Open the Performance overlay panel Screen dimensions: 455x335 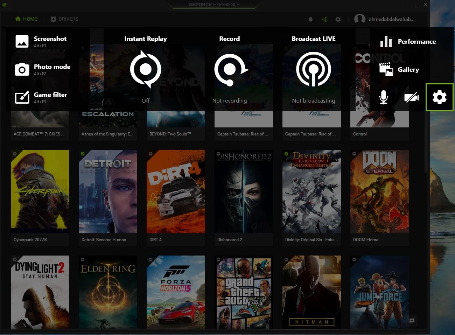pos(408,41)
